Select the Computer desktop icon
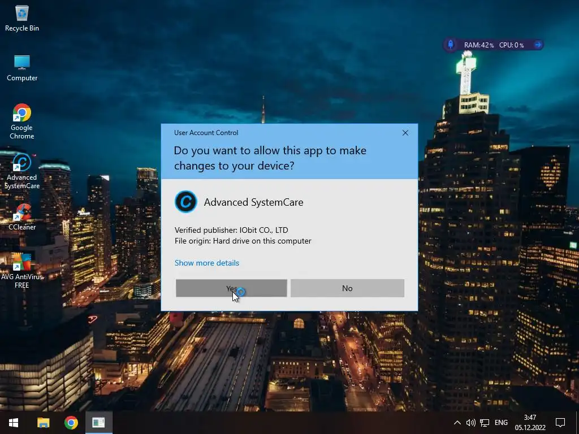Viewport: 579px width, 434px height. (x=22, y=68)
